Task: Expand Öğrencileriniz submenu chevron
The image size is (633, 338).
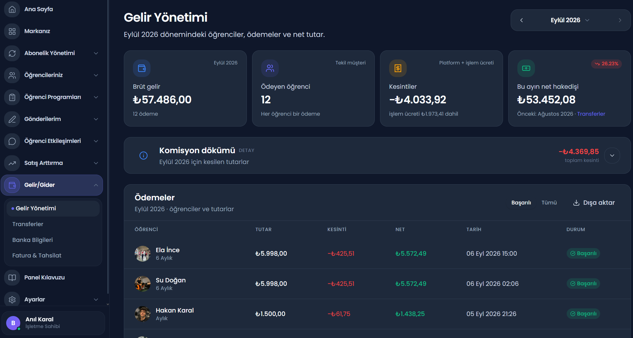Action: [x=96, y=75]
